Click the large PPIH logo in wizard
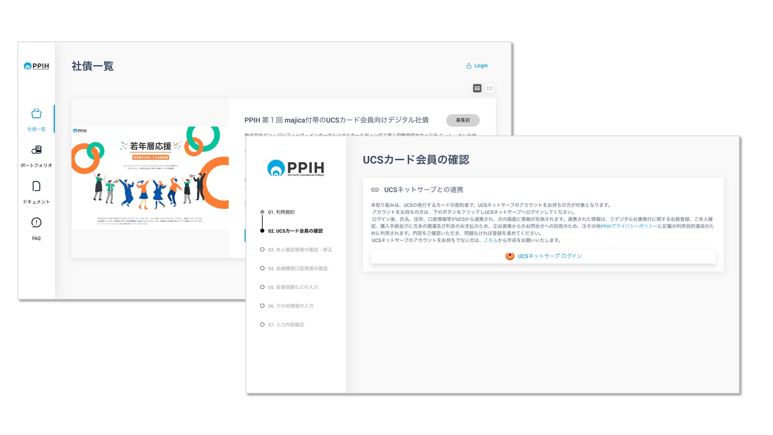The image size is (773, 435). point(296,168)
